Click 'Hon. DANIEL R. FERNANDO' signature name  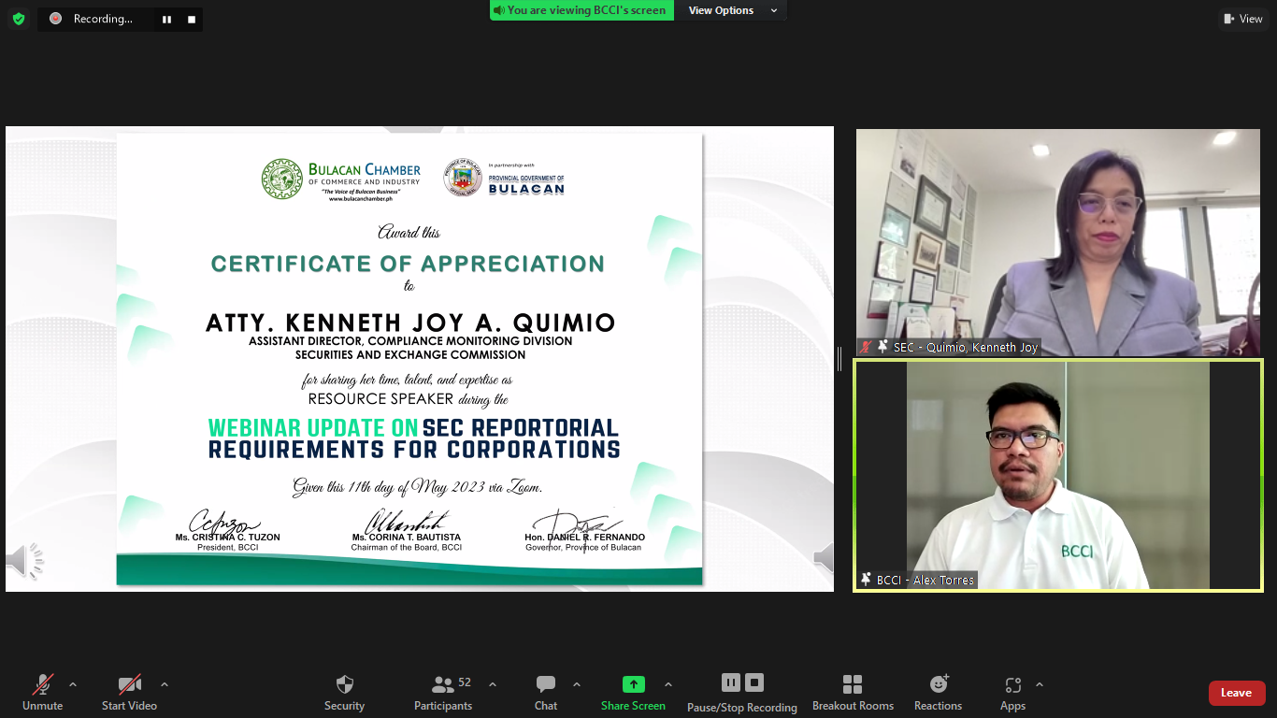pyautogui.click(x=584, y=538)
